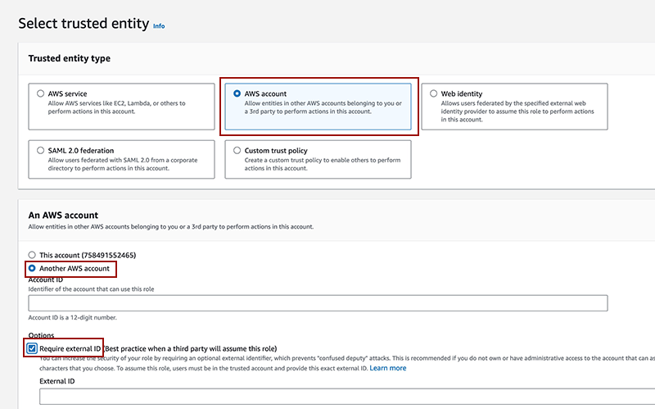Screen dimensions: 655x409
Task: Click the Web identity card description text
Action: 517,111
